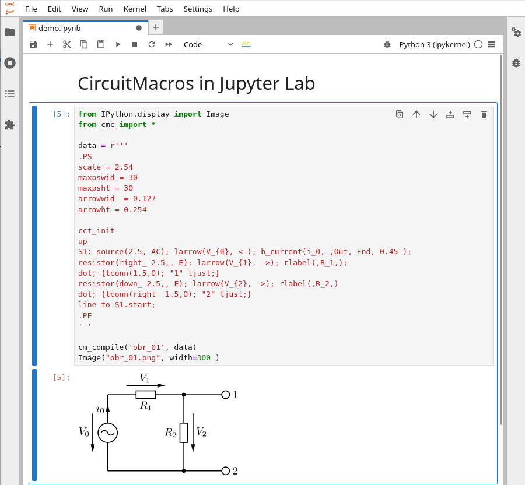This screenshot has width=525, height=485.
Task: Interrupt the kernel with stop icon
Action: click(135, 44)
